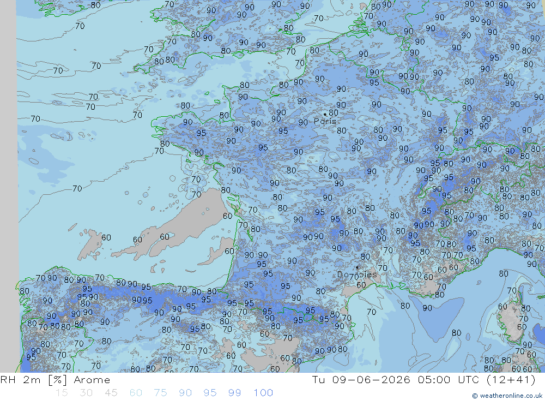Viewport: 545px width, 400px height.
Task: Click the 'RH 2m [%] Arome' title
Action: coord(55,380)
